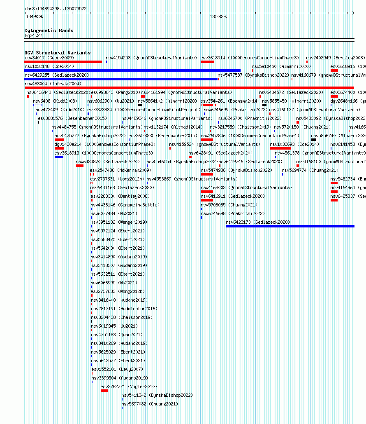Open nsv2817191 (Huddleston2016) variant
This screenshot has width=366, height=424.
[x=124, y=309]
